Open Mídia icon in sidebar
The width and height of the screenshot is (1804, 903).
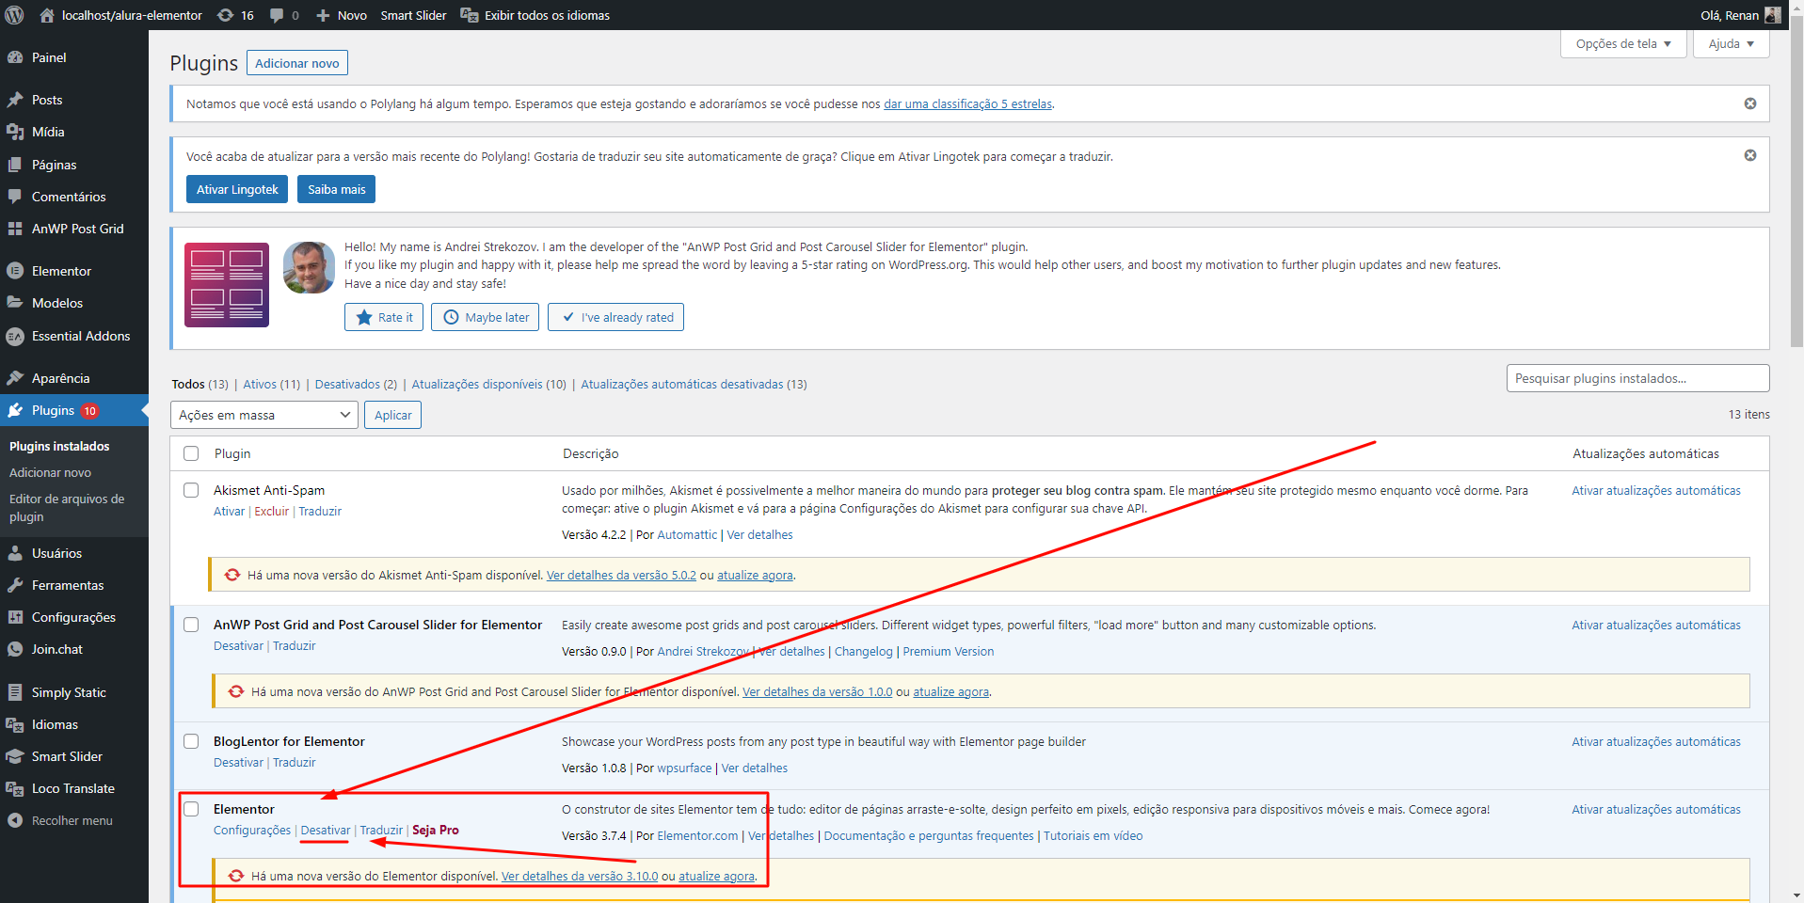tap(15, 132)
